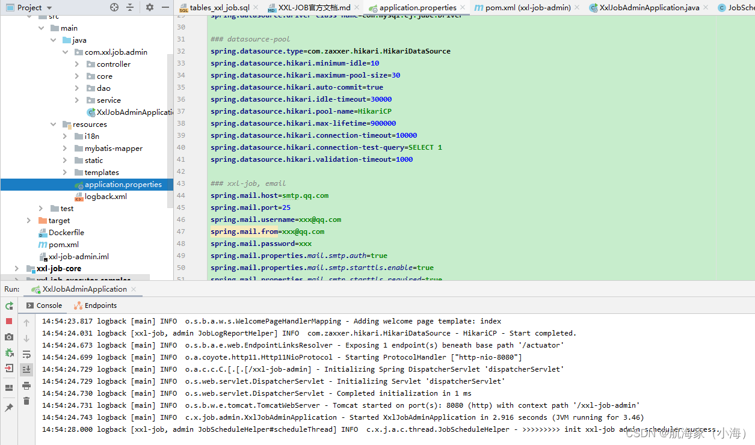This screenshot has height=445, width=755.
Task: Hide the Project tool window with the minus icon
Action: click(165, 7)
